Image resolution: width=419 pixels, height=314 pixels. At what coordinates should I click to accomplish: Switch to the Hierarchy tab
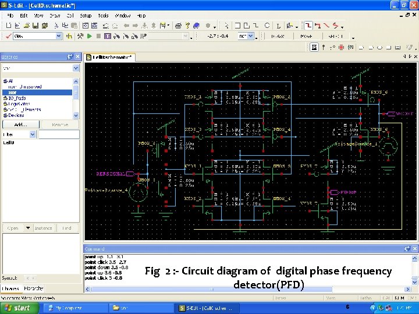(x=33, y=288)
